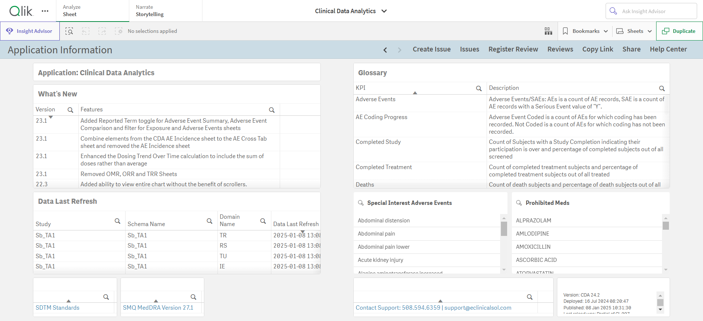Open the Sheets dropdown

pyautogui.click(x=634, y=31)
